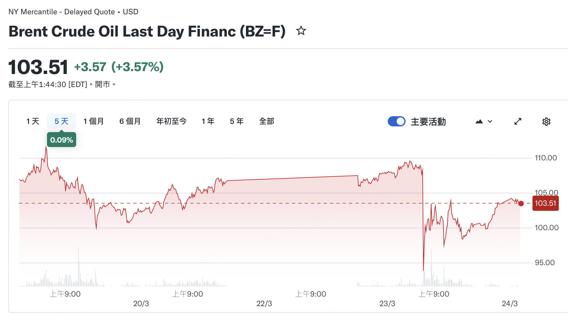Show the 1 年 chart range
568x315 pixels.
(x=208, y=121)
